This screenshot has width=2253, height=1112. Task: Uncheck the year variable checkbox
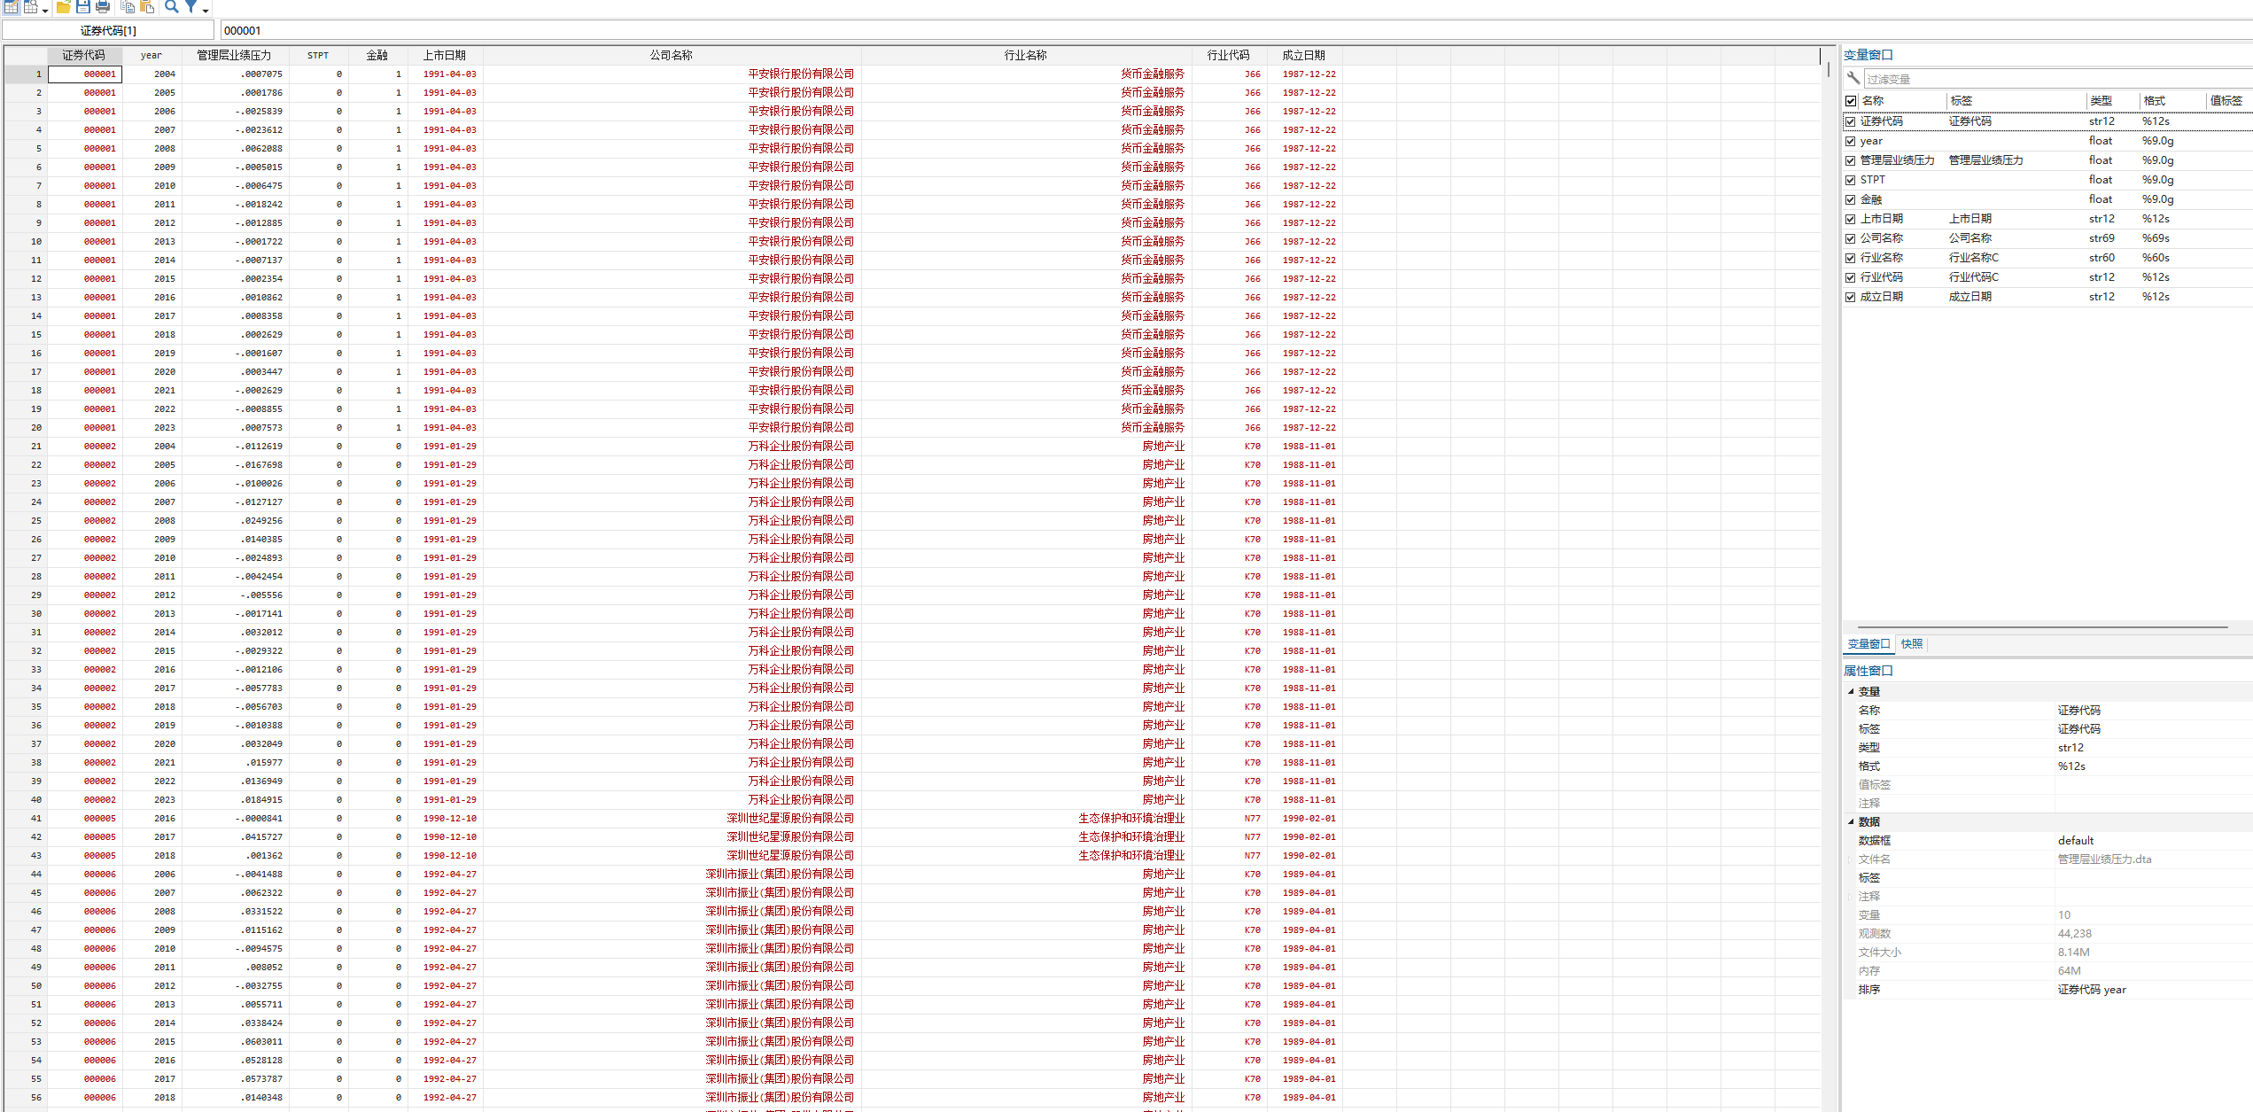(1850, 141)
